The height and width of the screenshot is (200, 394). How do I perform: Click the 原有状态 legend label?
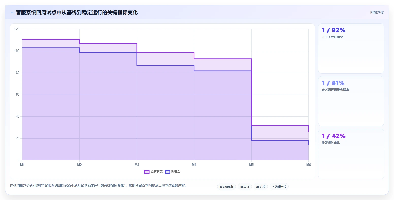point(157,172)
